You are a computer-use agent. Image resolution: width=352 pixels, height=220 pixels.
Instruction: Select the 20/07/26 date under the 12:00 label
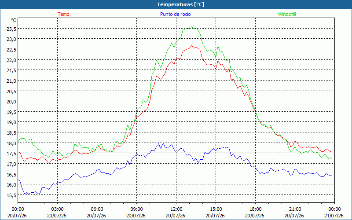point(176,216)
